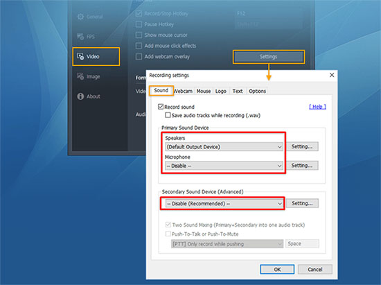The image size is (381, 285).
Task: Open the PTT Only record while pushing dropdown
Action: [227, 244]
